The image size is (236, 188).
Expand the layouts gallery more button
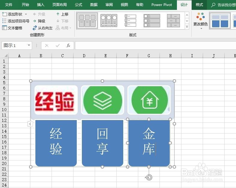[x=187, y=27]
